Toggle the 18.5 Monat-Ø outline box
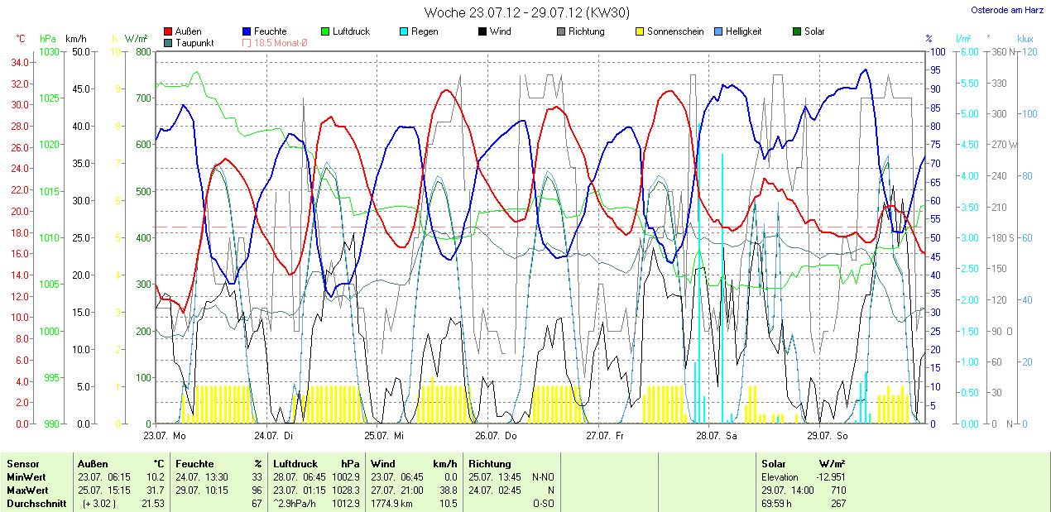 [247, 42]
